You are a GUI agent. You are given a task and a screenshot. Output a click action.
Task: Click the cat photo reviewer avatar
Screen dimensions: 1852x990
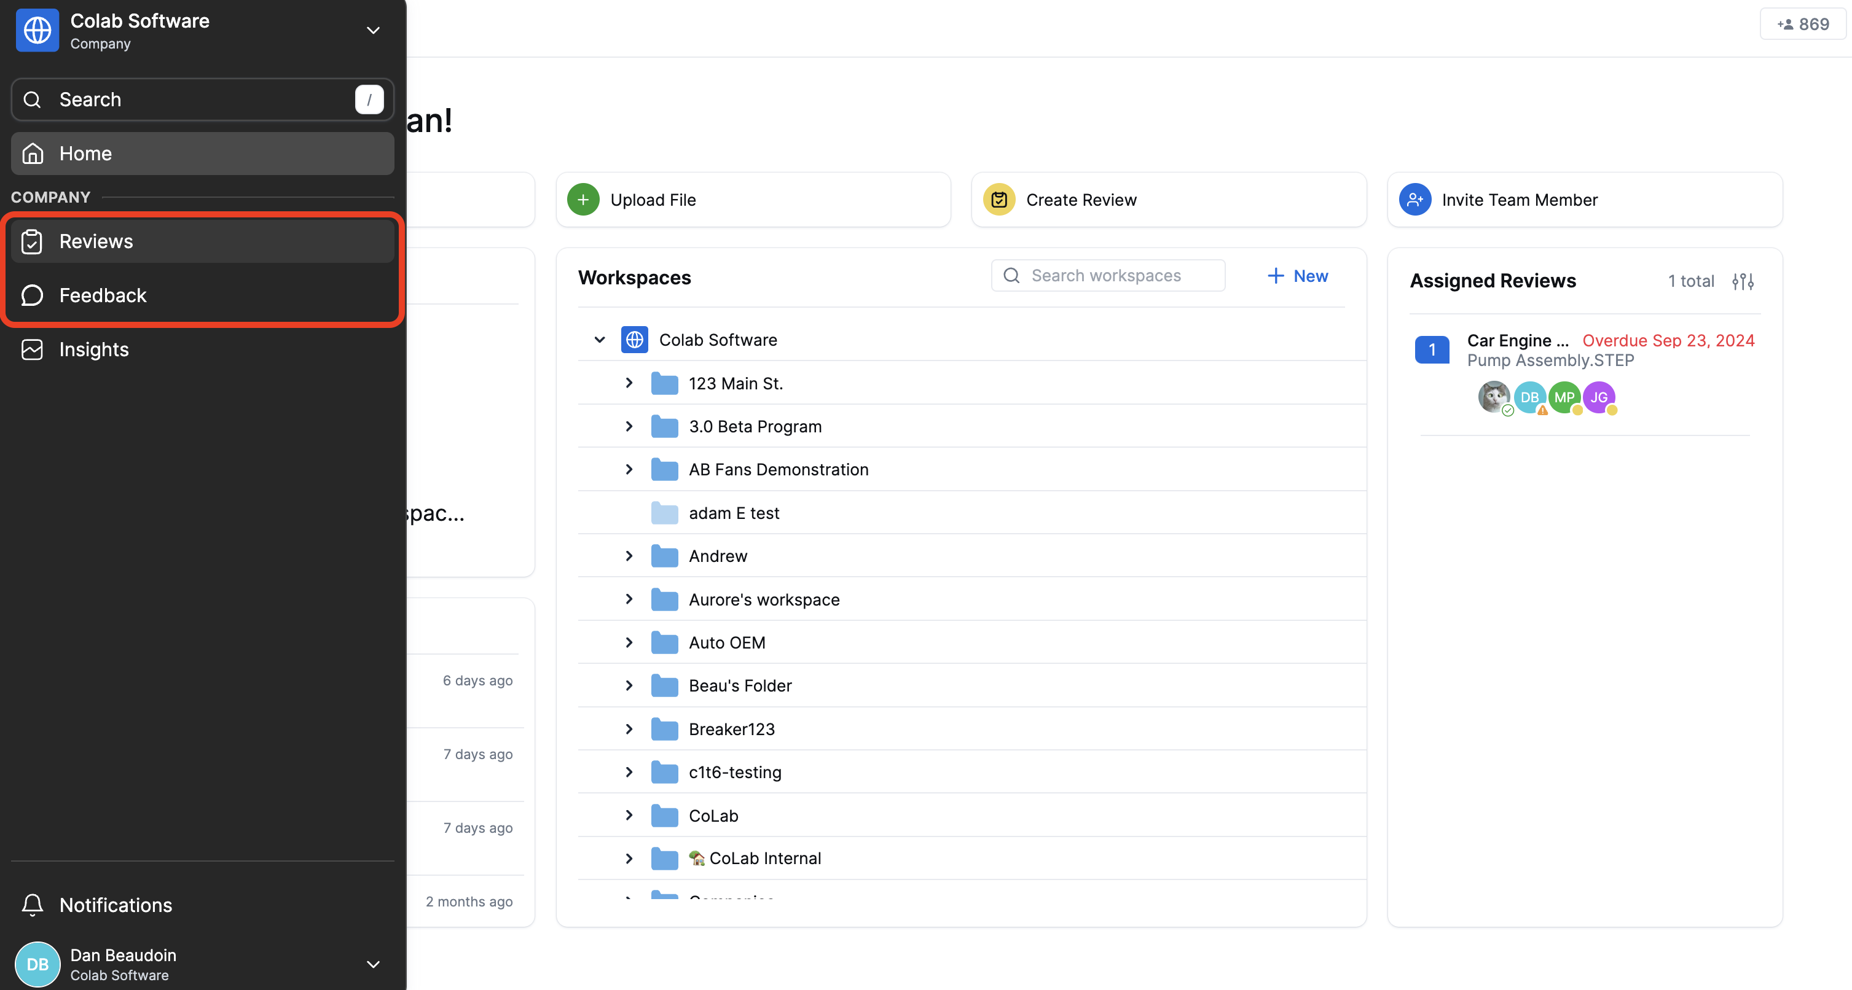point(1494,397)
